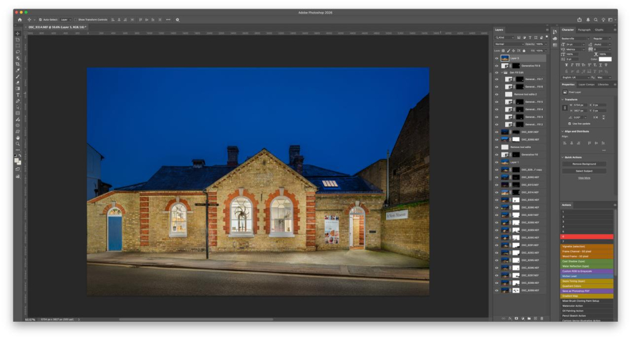
Task: Select the Crop tool
Action: click(x=18, y=64)
